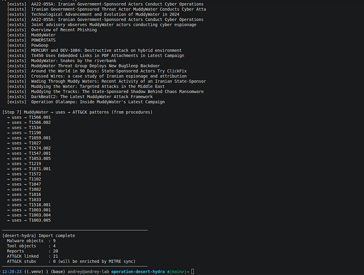
Task: Select technique T1003.005
Action: coord(40,220)
